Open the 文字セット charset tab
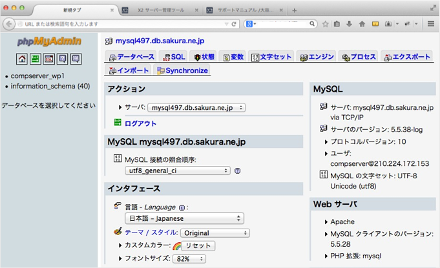This screenshot has height=268, width=440. pos(271,57)
